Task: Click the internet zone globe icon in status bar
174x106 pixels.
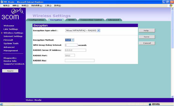Action: [x=150, y=104]
